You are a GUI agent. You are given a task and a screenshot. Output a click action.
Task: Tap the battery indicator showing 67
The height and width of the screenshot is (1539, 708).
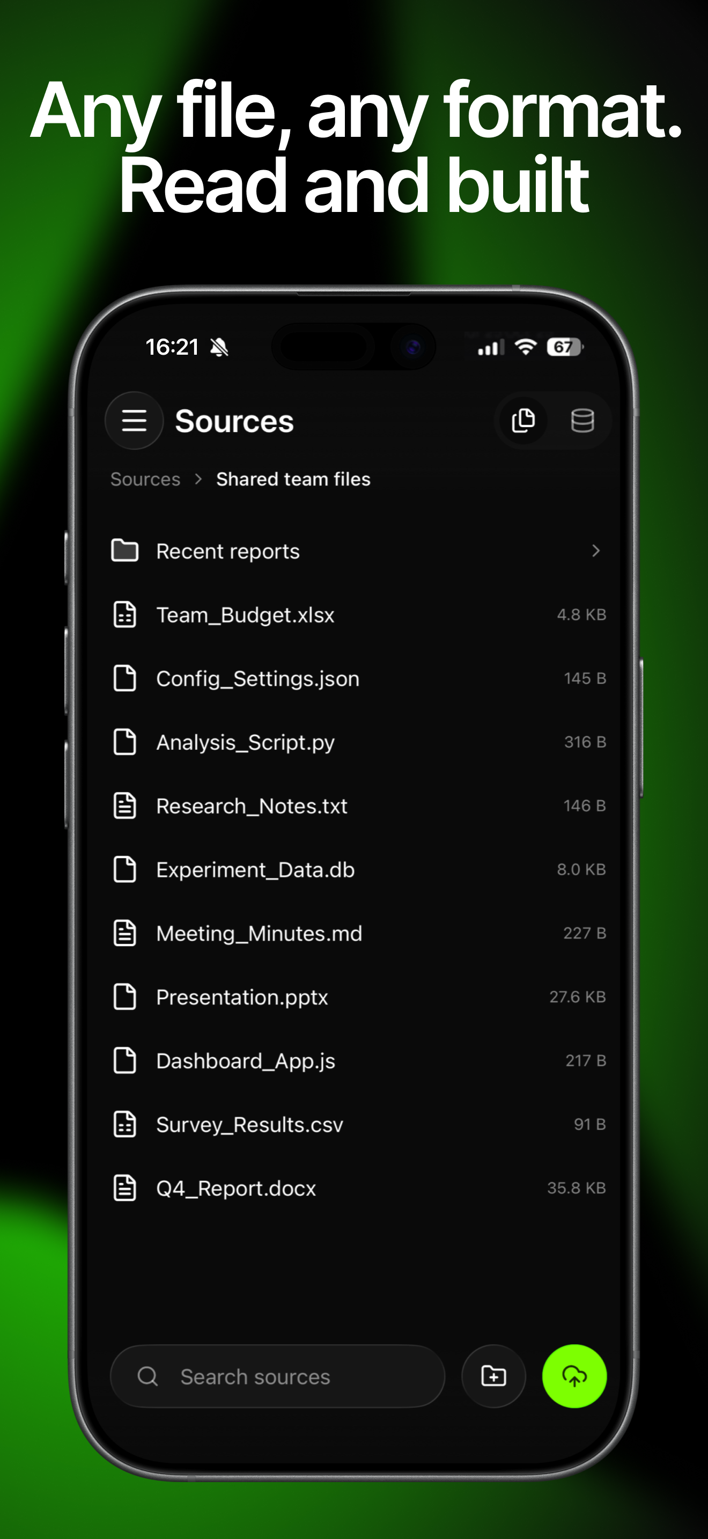565,347
